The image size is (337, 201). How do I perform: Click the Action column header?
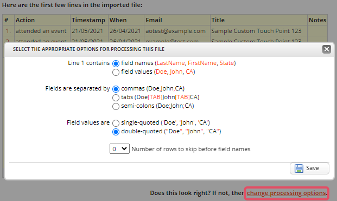coord(42,20)
